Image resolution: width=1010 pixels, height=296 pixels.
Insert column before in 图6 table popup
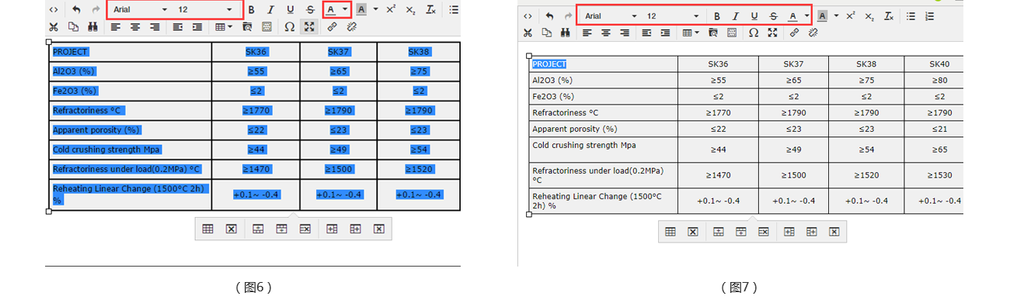[332, 229]
